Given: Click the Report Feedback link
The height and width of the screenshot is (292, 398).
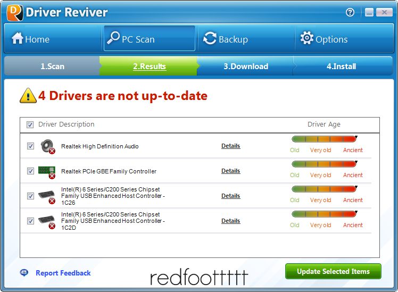Looking at the screenshot, I should [x=63, y=273].
